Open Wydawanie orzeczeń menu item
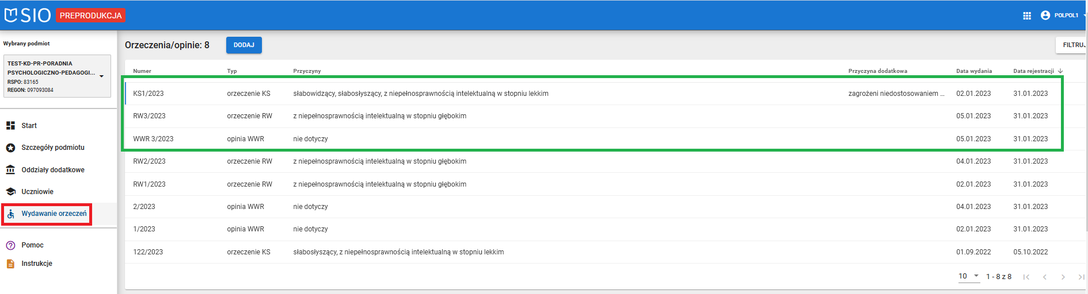This screenshot has width=1088, height=294. click(54, 214)
